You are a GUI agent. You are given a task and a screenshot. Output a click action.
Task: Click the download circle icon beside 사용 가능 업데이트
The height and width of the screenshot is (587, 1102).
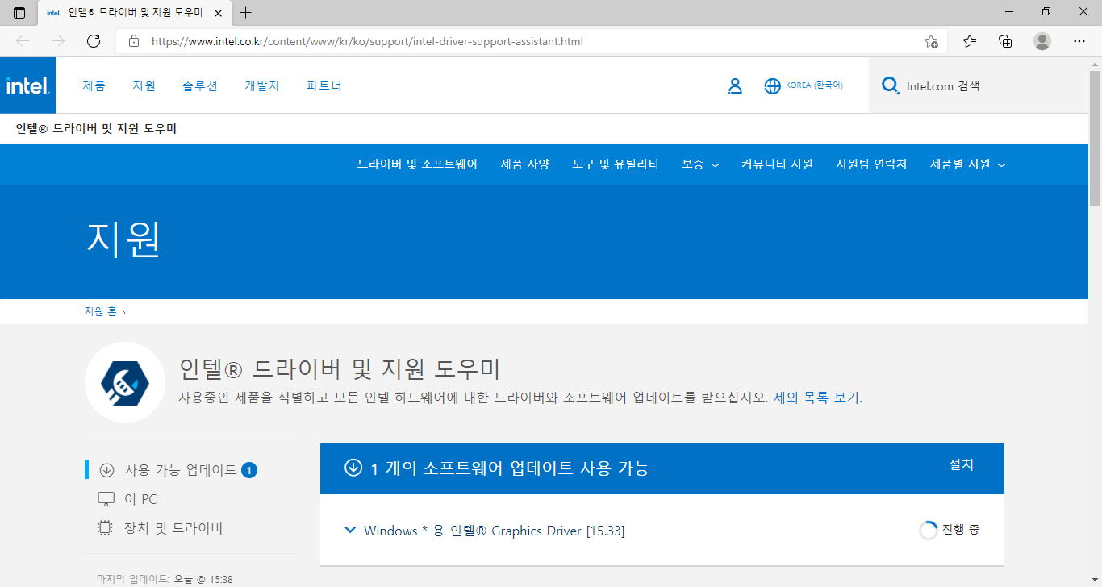tap(106, 470)
